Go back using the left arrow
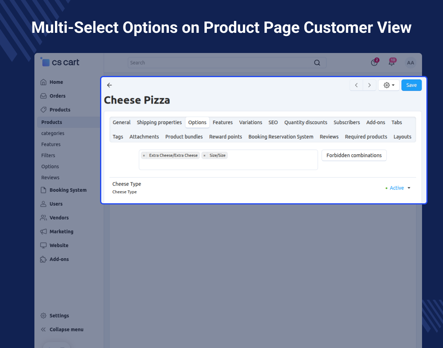The width and height of the screenshot is (443, 348). (x=110, y=85)
